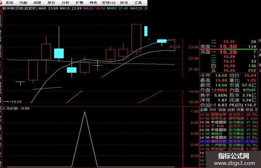261x168 pixels.
Task: Click the 1.00 indicator axis label
Action: pyautogui.click(x=195, y=111)
